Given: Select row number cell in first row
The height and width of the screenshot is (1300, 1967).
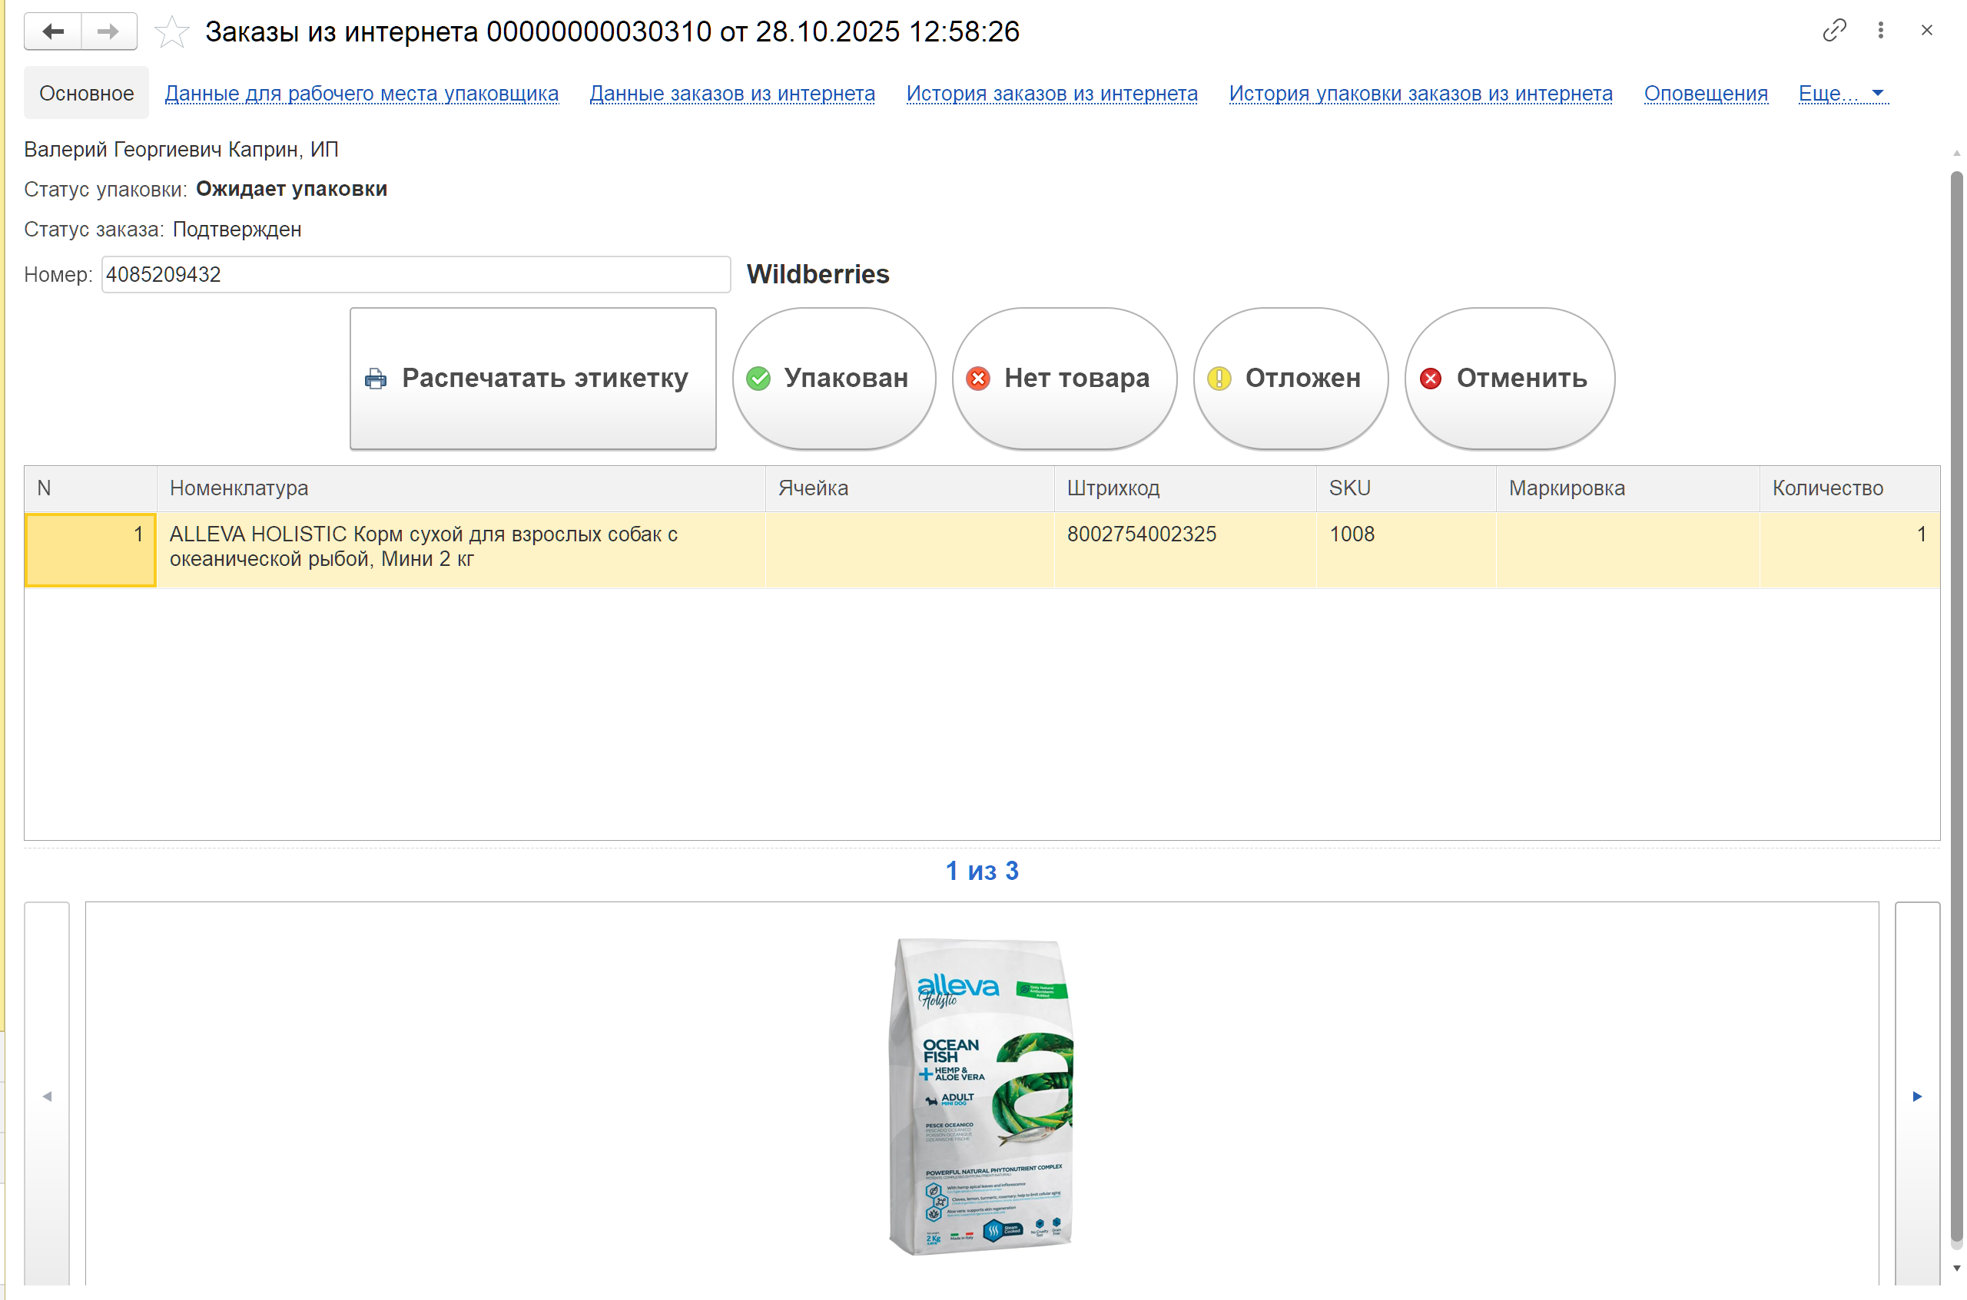Looking at the screenshot, I should pos(91,550).
